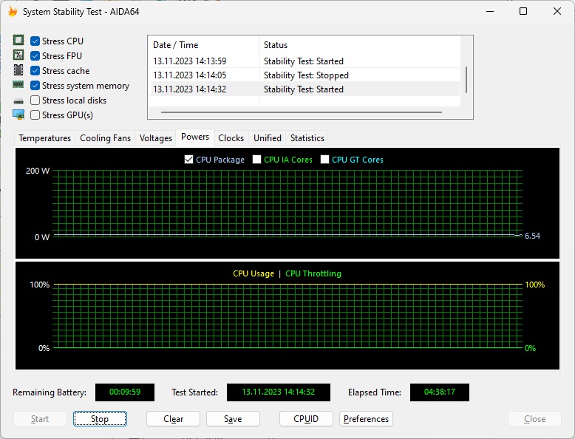The image size is (575, 439).
Task: Uncheck the Stress CPU checkbox
Action: tap(35, 41)
